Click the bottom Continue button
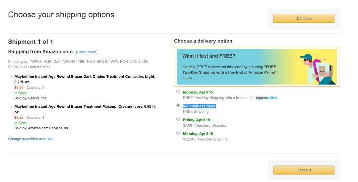The image size is (358, 182). (x=304, y=170)
